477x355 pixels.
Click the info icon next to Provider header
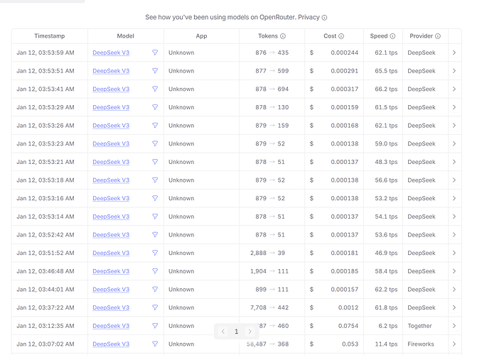click(x=437, y=36)
